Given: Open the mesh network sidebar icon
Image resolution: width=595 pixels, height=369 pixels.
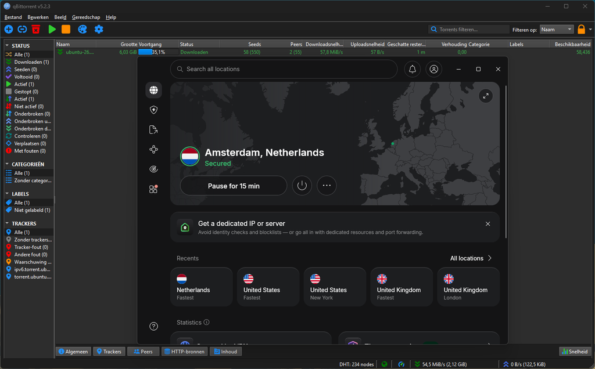Looking at the screenshot, I should tap(153, 149).
